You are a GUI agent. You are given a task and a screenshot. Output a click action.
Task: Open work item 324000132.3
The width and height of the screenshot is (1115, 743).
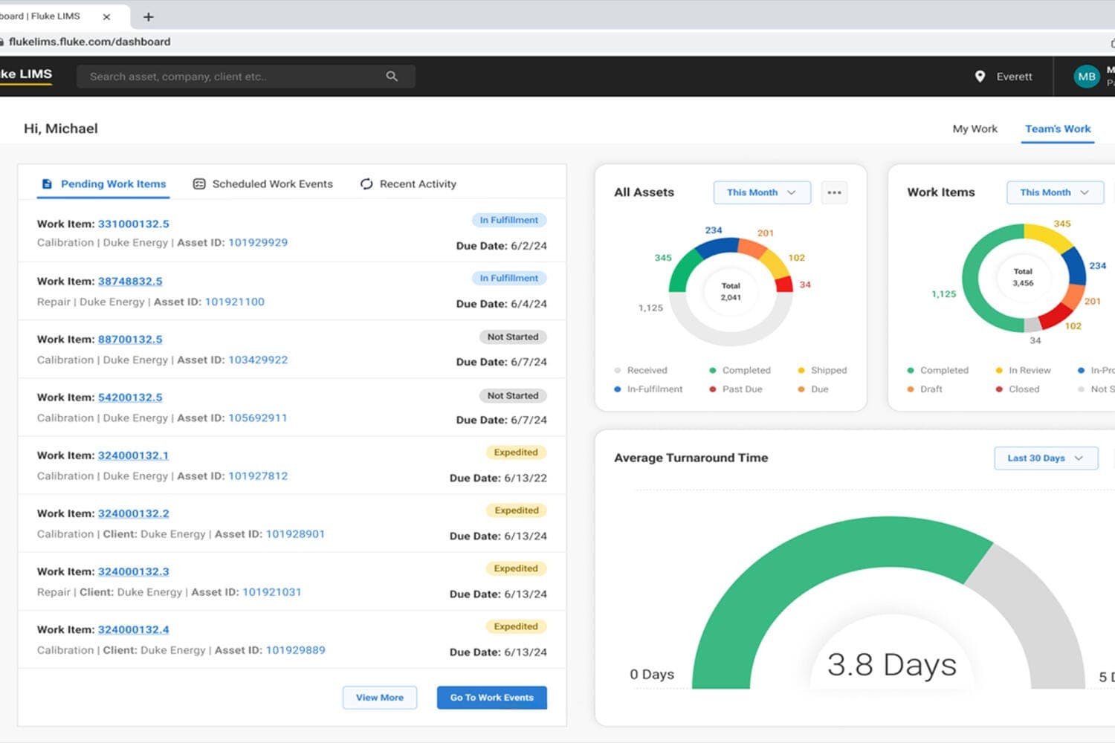(134, 571)
